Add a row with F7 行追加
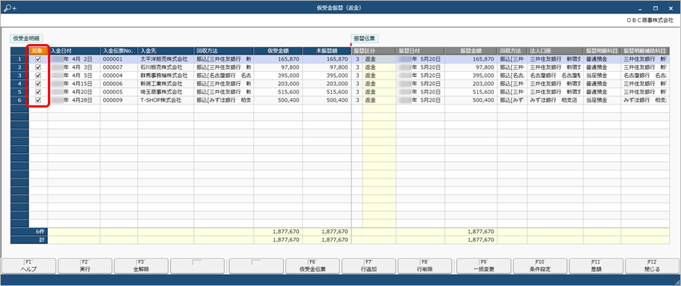Image resolution: width=681 pixels, height=286 pixels. pos(369,266)
